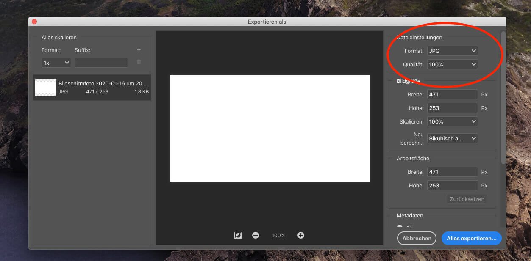Click the Arbeitsfläche Höhe field
This screenshot has height=261, width=531.
[x=452, y=185]
